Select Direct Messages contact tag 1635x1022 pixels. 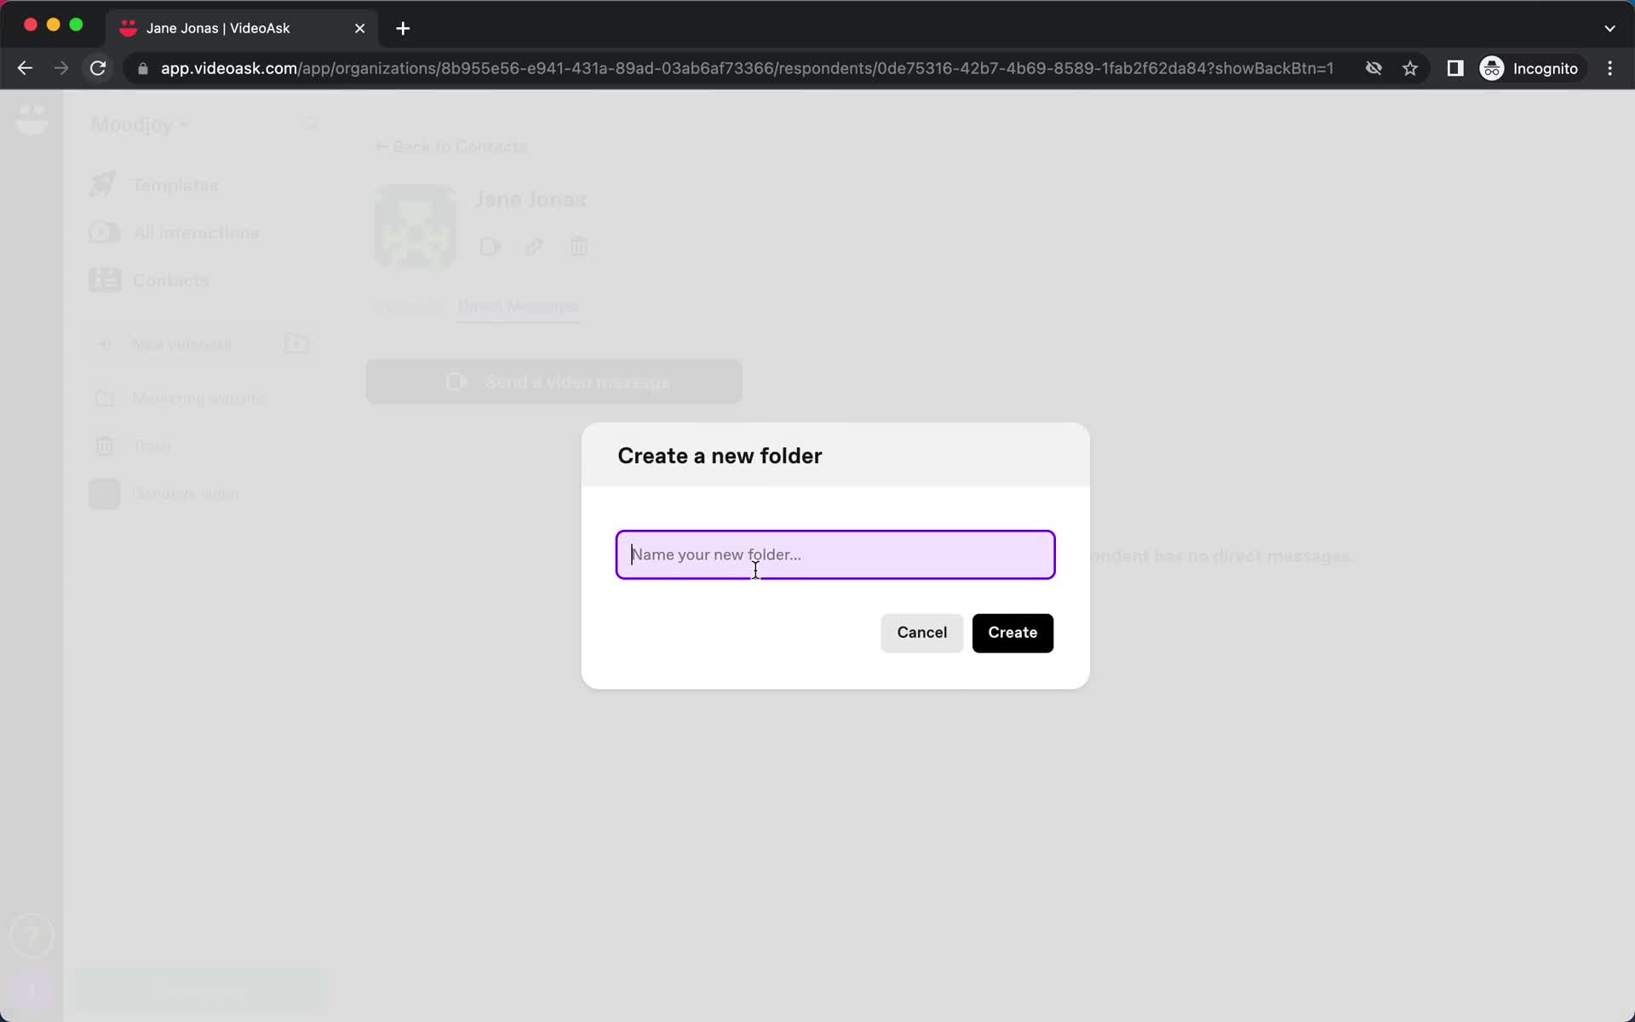click(x=518, y=307)
